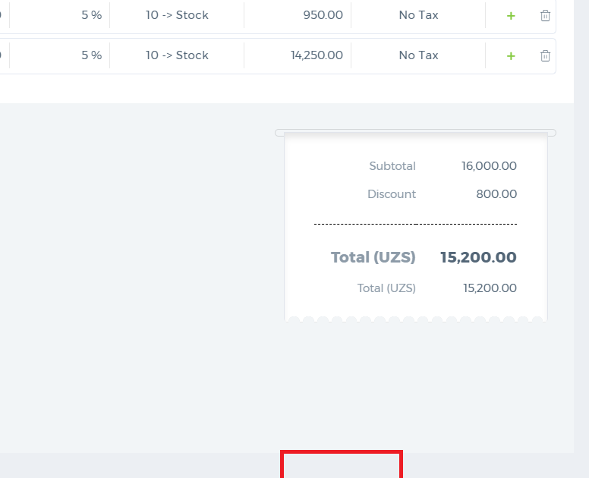
Task: Click the bold Total (UZS) label
Action: coord(373,257)
